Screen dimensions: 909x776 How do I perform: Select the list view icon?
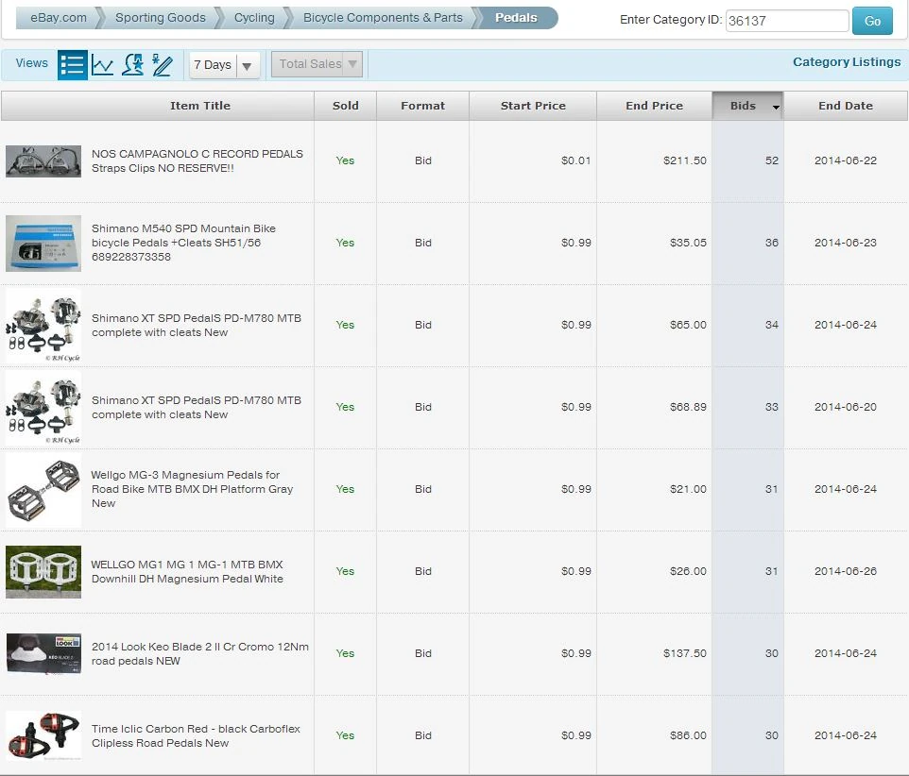[x=73, y=65]
